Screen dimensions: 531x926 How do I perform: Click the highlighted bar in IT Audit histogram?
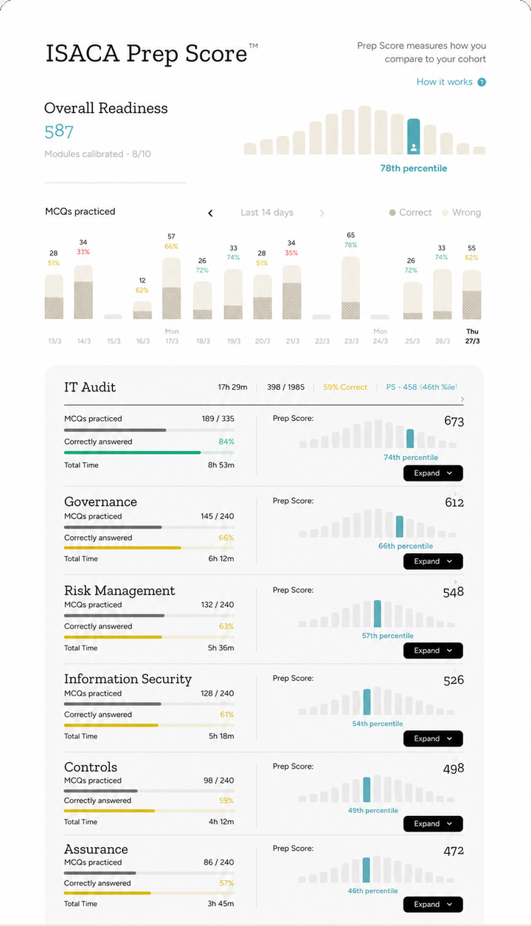pos(410,439)
